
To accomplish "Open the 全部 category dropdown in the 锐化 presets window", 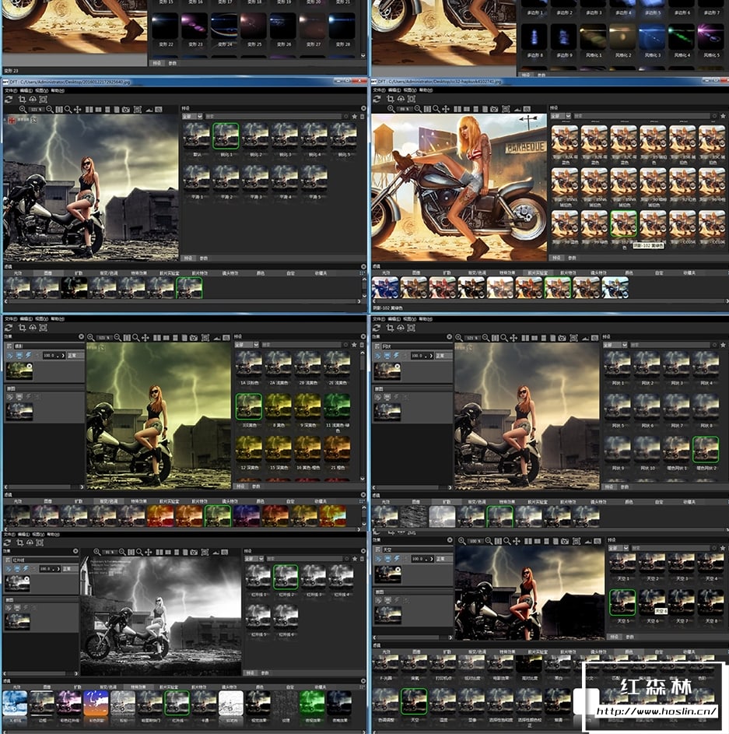I will [192, 116].
